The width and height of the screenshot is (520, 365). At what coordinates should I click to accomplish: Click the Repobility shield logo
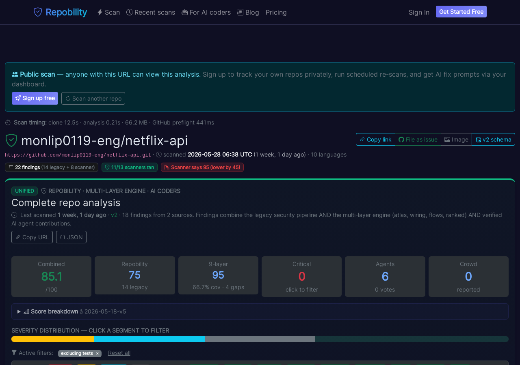pyautogui.click(x=38, y=12)
